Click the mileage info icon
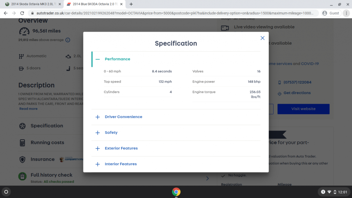Screen dimensions: 352x198 (x=68, y=40)
